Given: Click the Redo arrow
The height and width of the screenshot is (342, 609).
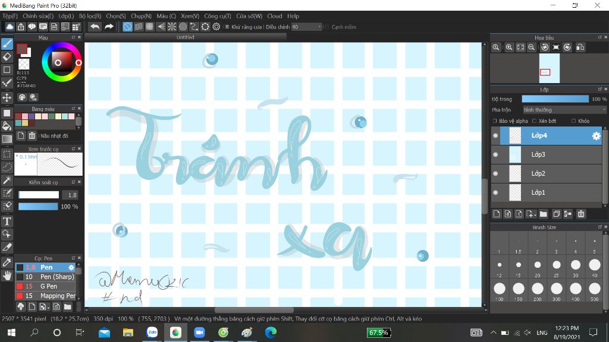Looking at the screenshot, I should tap(109, 27).
